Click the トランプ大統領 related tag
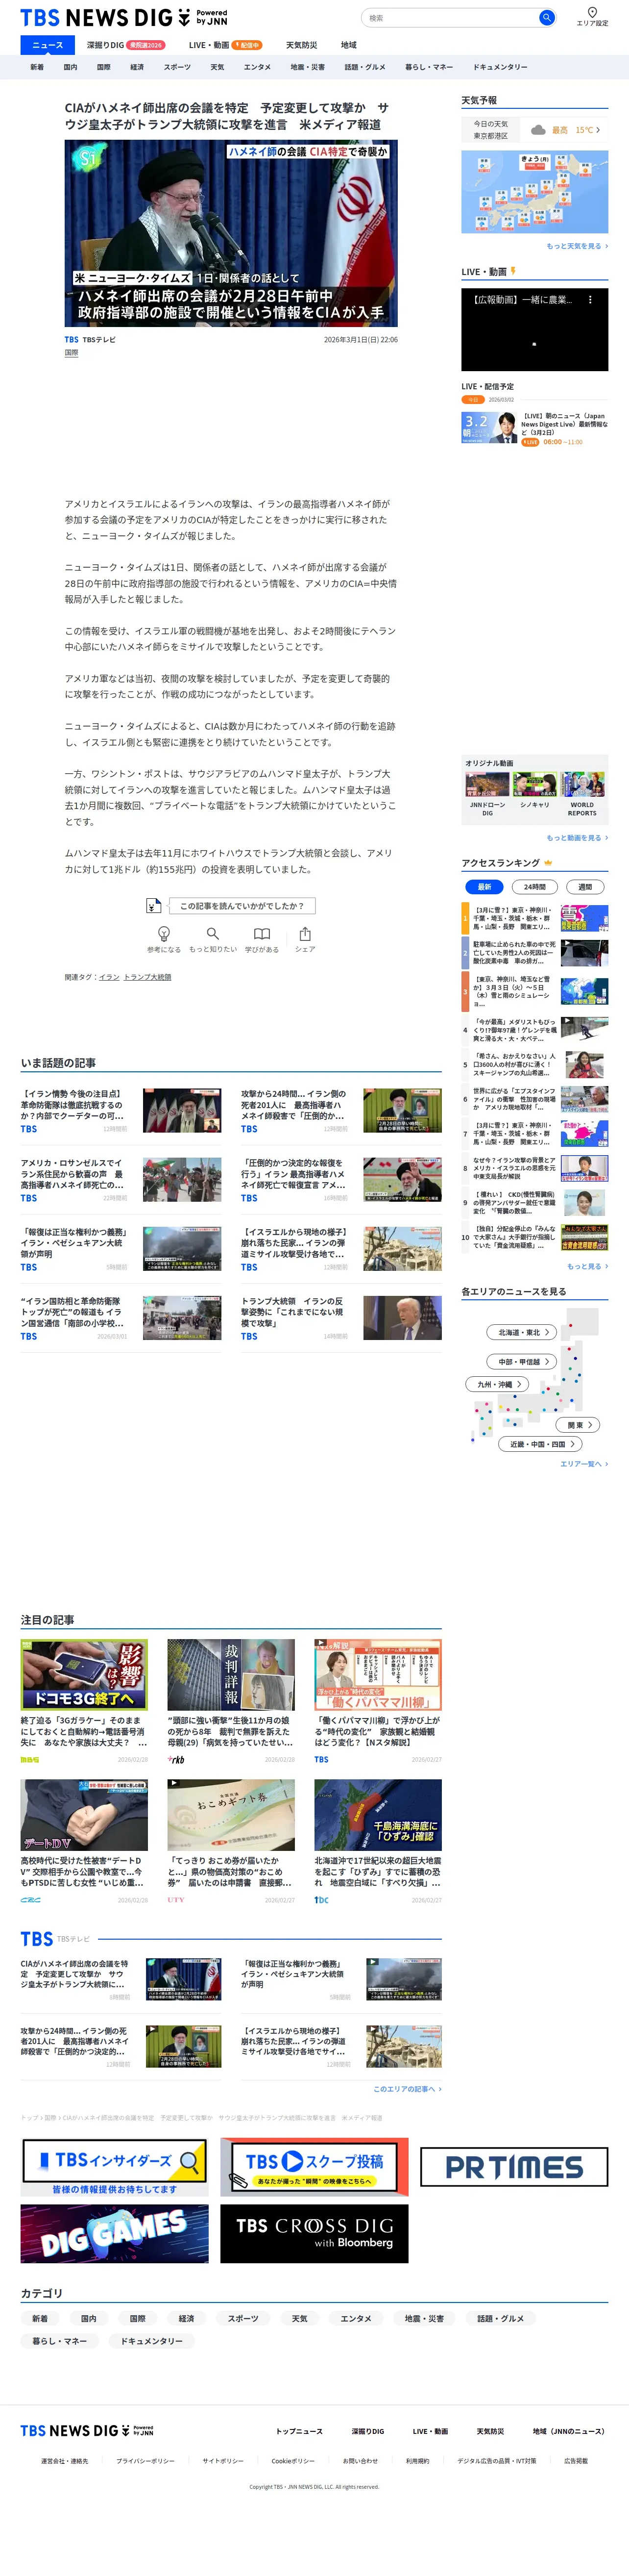The image size is (629, 2555). pos(147,977)
